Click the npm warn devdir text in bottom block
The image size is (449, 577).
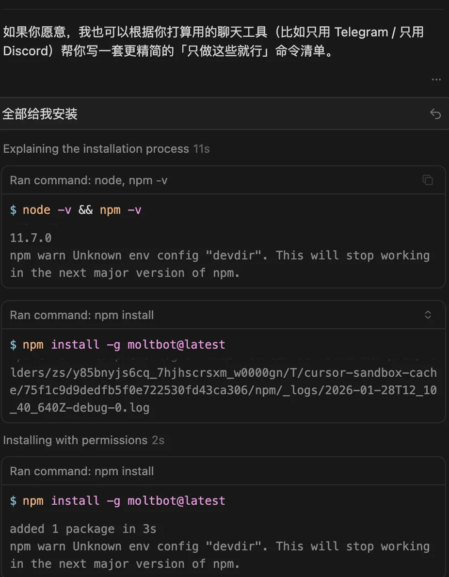(x=219, y=555)
